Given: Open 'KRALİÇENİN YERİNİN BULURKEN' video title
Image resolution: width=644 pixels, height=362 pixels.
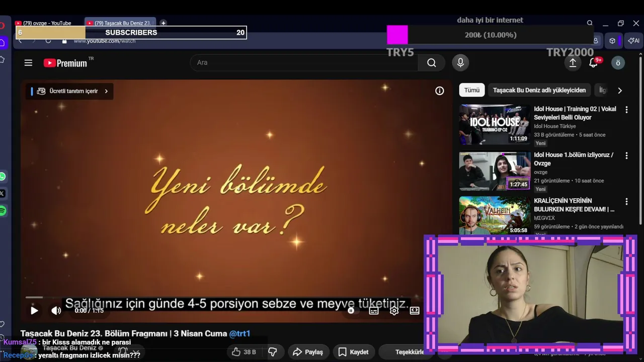Looking at the screenshot, I should [574, 205].
